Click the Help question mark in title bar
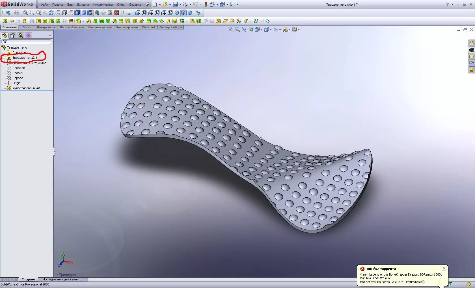This screenshot has width=475, height=288. click(x=447, y=4)
